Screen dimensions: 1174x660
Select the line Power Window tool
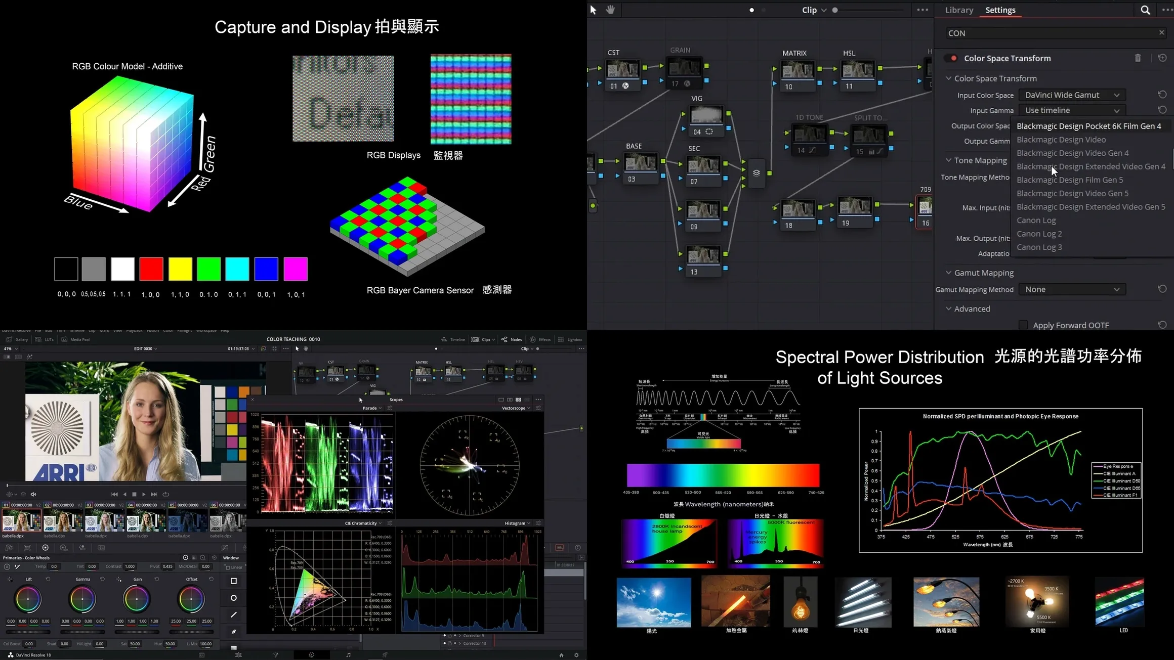233,614
